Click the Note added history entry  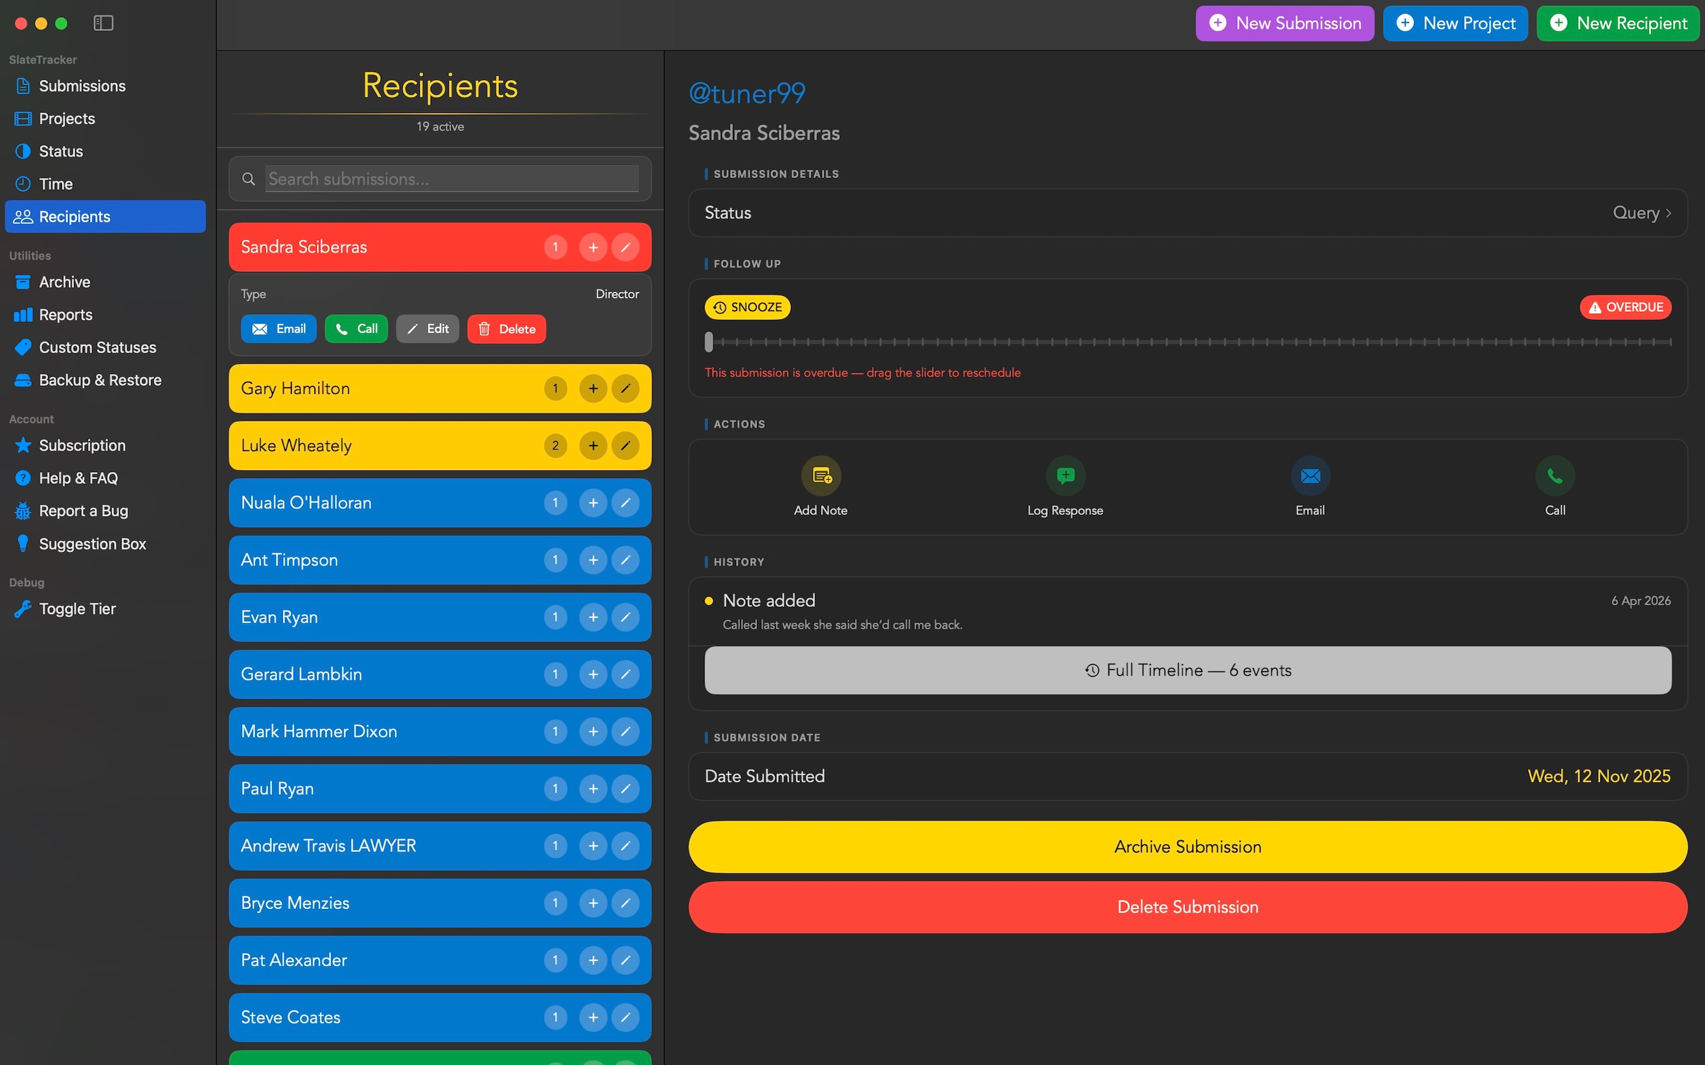(x=1188, y=611)
